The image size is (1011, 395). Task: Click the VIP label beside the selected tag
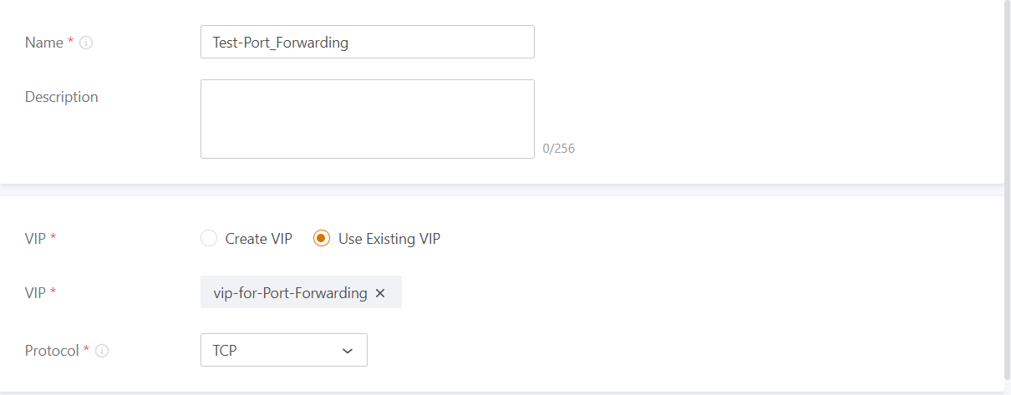pyautogui.click(x=36, y=293)
